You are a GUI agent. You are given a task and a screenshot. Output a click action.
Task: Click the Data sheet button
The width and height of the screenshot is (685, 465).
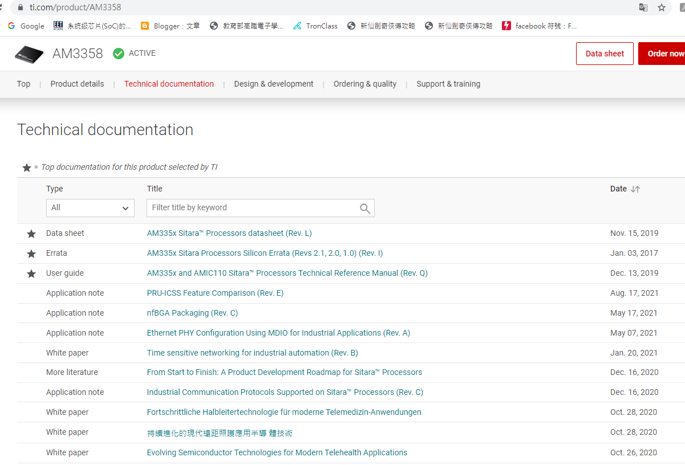point(605,54)
